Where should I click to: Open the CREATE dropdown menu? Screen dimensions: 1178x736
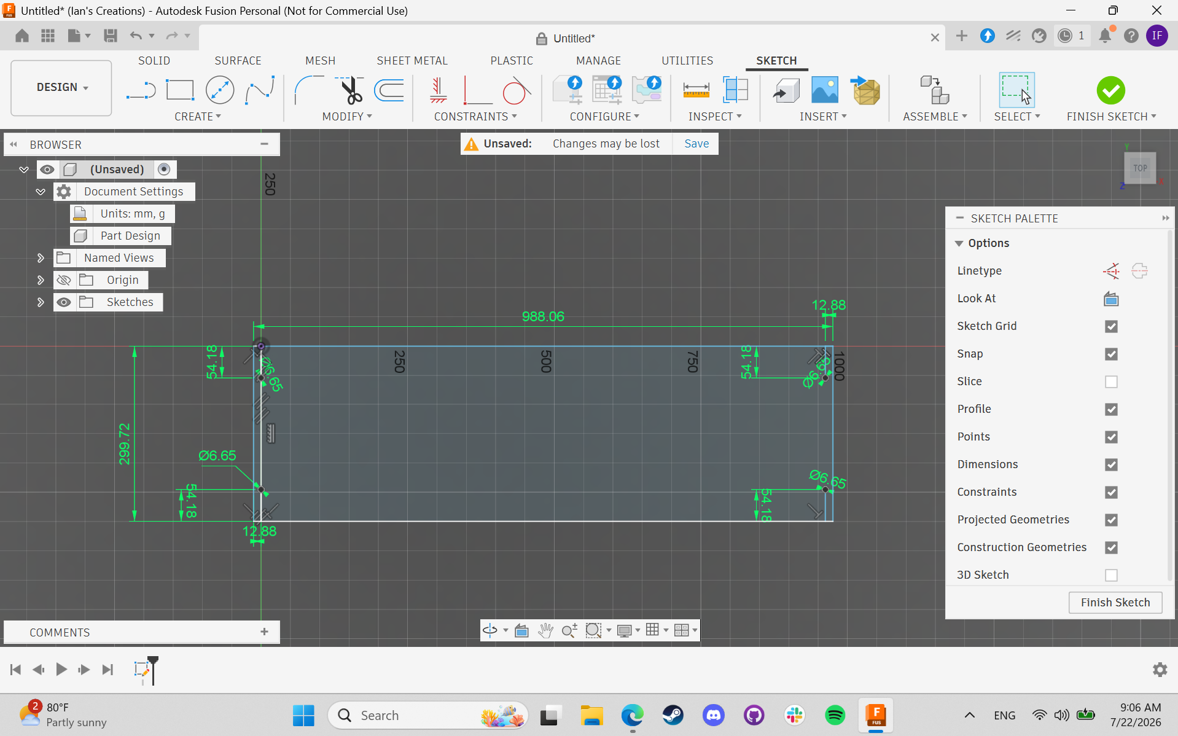(198, 116)
